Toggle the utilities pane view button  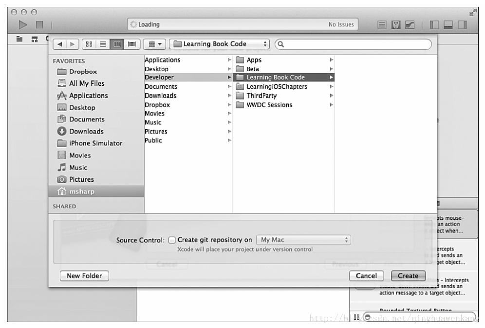(x=462, y=25)
